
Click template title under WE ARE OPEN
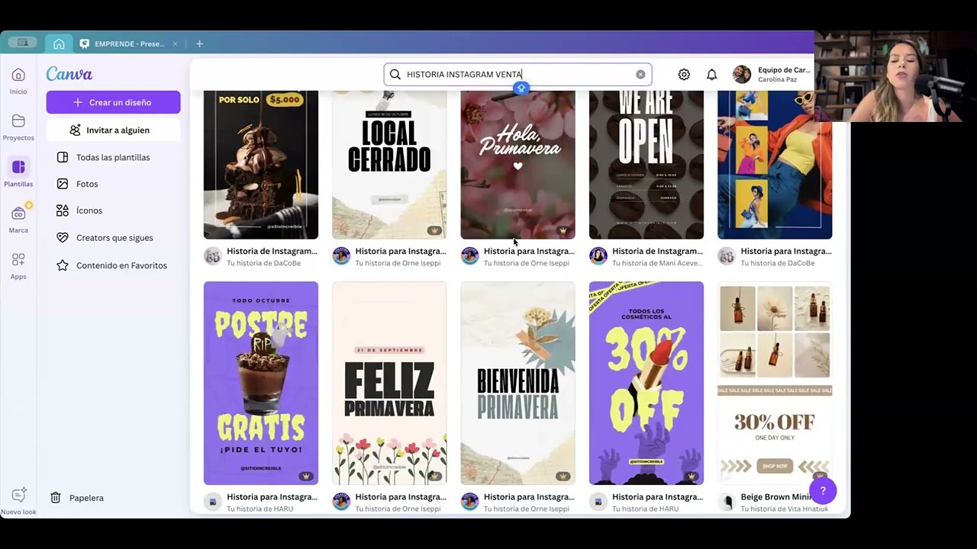[657, 251]
